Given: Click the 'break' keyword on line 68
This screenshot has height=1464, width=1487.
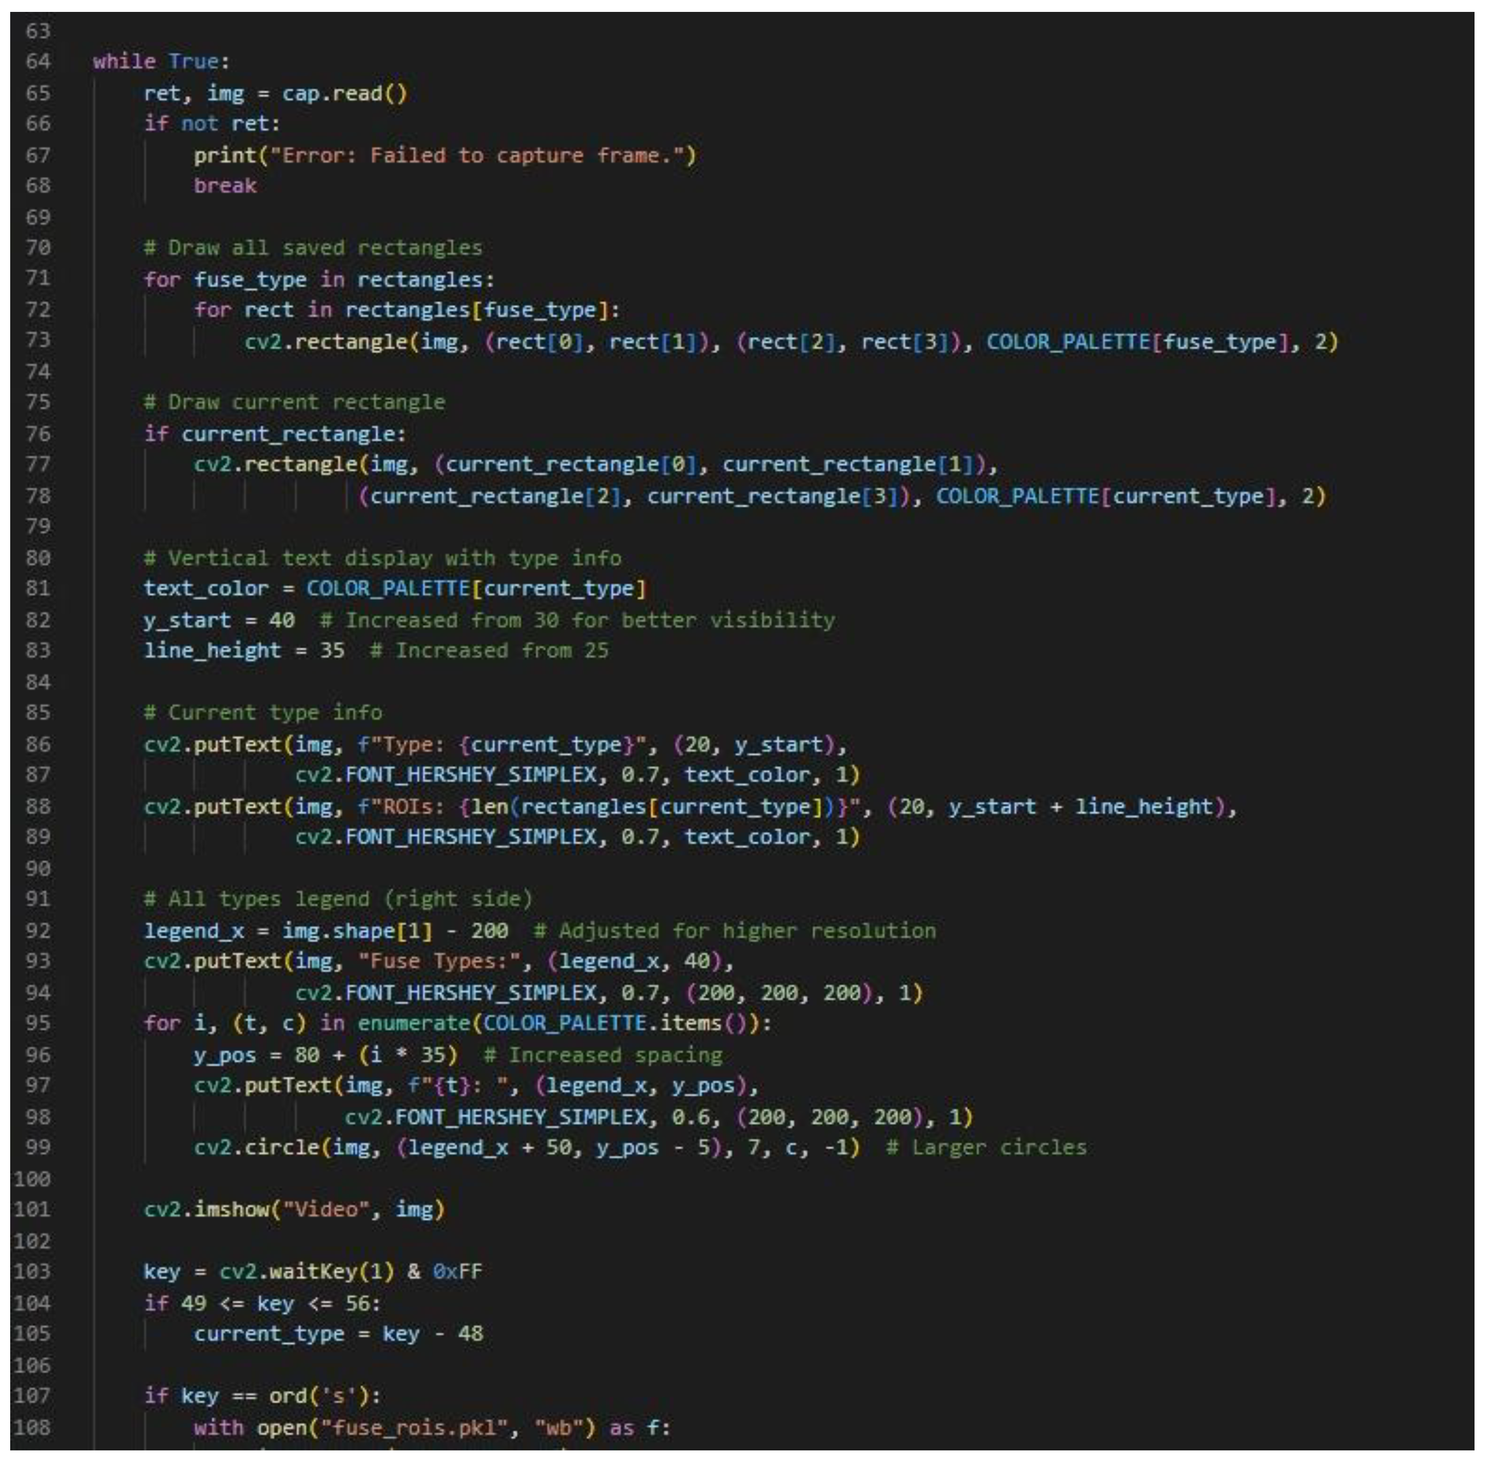Looking at the screenshot, I should click(225, 186).
